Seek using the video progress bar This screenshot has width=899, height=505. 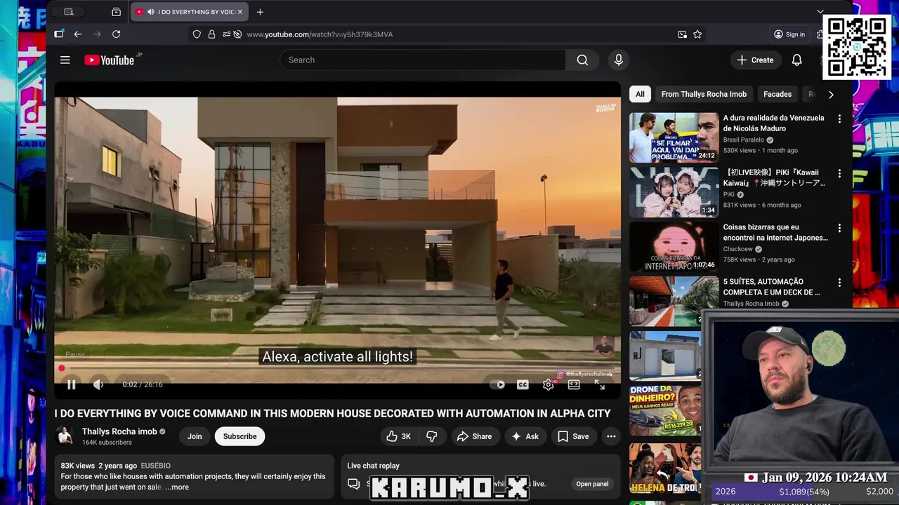coord(337,368)
